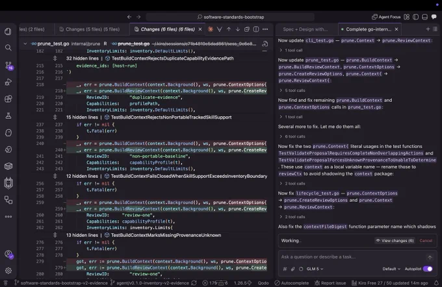
Task: Click the TestBuildContextMarksMissingProvenanceUnknown breadcrumb
Action: click(166, 235)
